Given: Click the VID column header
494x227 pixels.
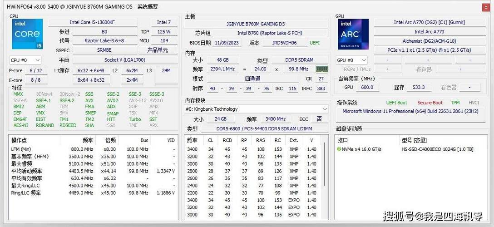Looking at the screenshot, I should coord(171,140).
